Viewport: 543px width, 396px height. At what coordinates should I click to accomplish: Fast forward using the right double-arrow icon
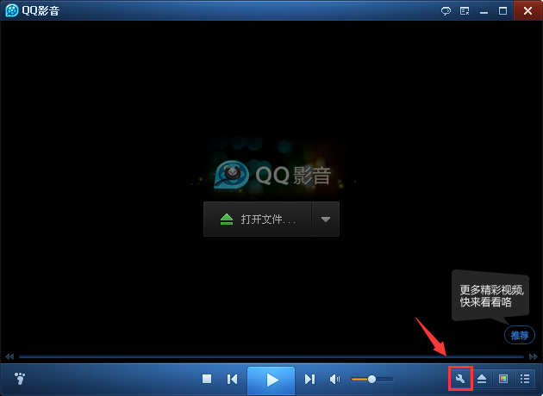pos(534,356)
